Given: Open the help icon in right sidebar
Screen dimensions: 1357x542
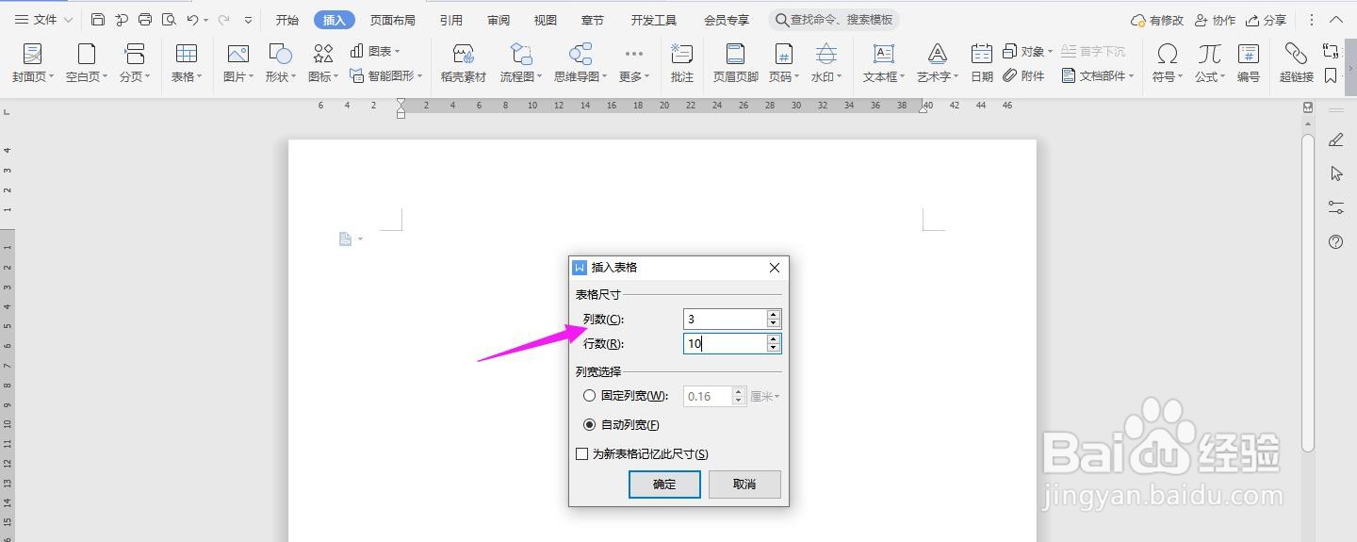Looking at the screenshot, I should click(1335, 241).
